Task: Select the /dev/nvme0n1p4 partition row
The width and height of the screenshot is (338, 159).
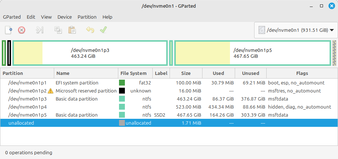Action: point(28,107)
